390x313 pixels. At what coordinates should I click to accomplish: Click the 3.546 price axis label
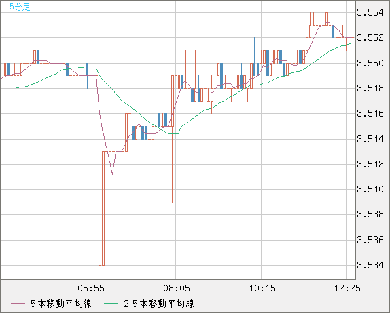coord(370,114)
